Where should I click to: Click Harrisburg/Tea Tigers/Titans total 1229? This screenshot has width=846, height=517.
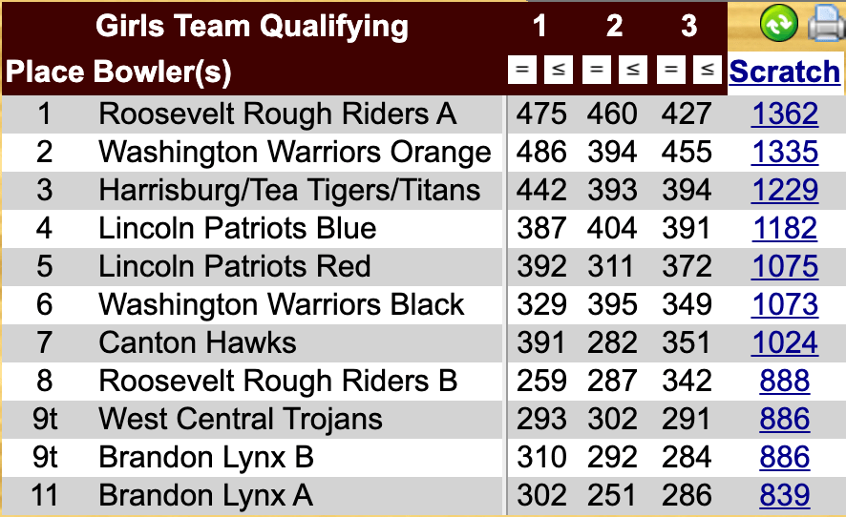[x=784, y=191]
